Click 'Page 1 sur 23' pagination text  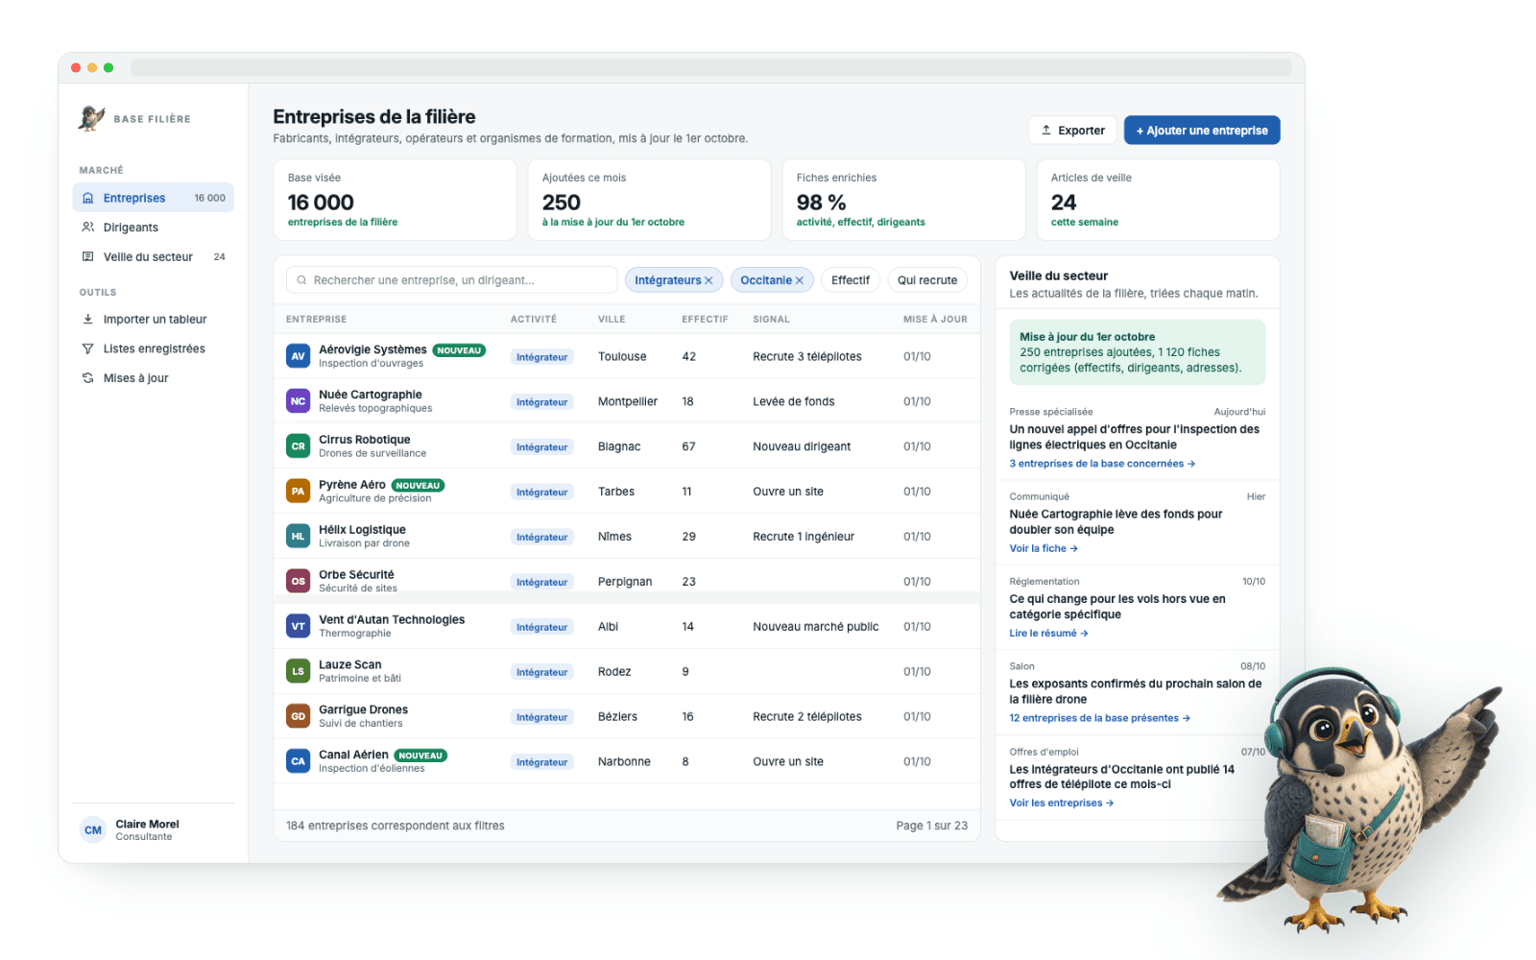(x=931, y=826)
